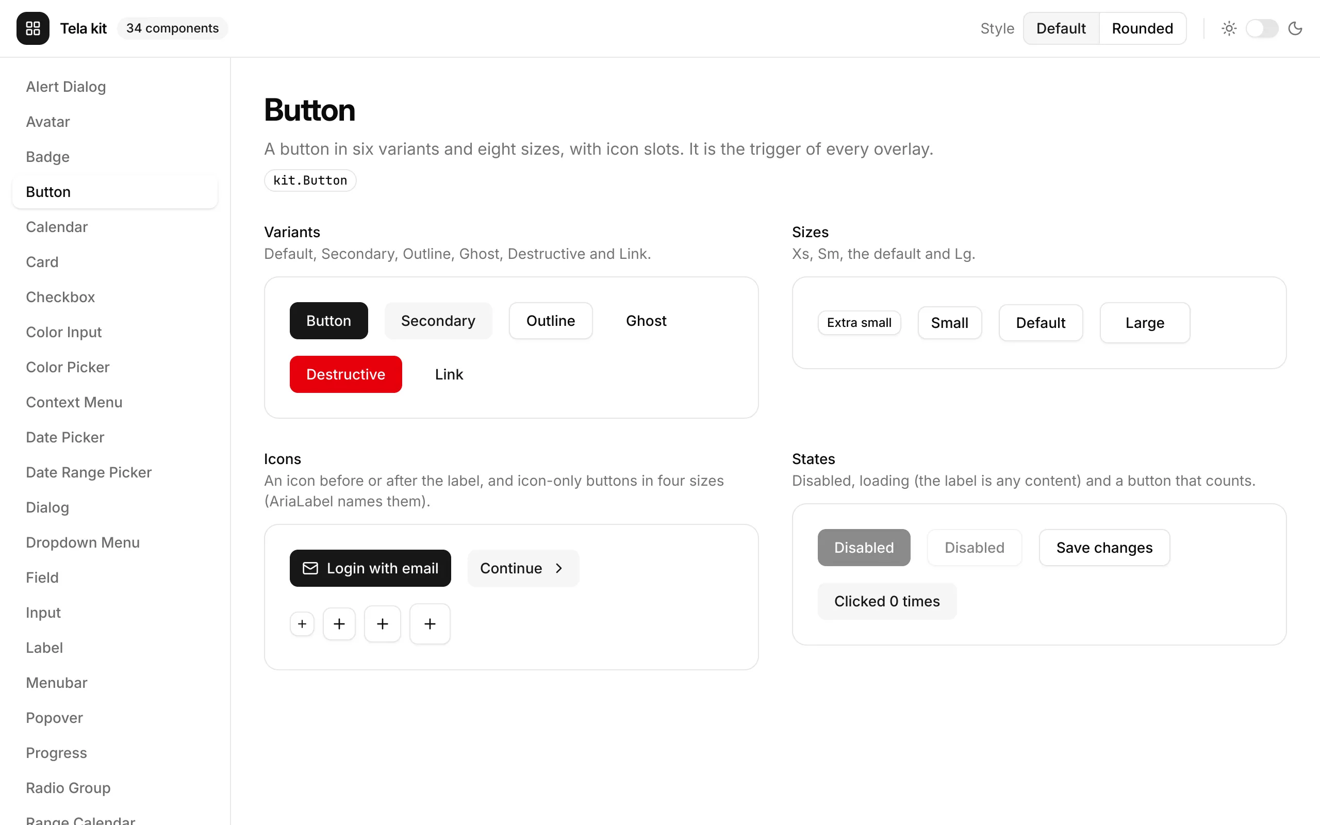Click the sun light-mode icon
Image resolution: width=1320 pixels, height=825 pixels.
tap(1229, 28)
